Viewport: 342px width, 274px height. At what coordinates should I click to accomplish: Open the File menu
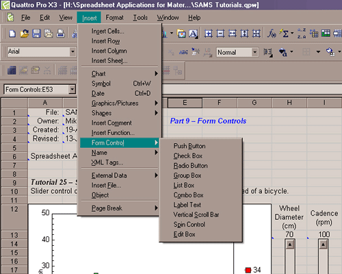tap(25, 17)
